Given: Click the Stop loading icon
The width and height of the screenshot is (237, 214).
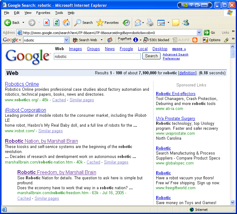Looking at the screenshot, I should pos(46,23).
